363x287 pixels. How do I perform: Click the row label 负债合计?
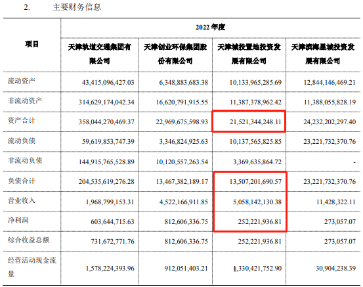pos(22,181)
